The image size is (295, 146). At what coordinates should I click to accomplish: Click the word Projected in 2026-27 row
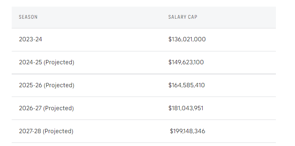[58, 108]
